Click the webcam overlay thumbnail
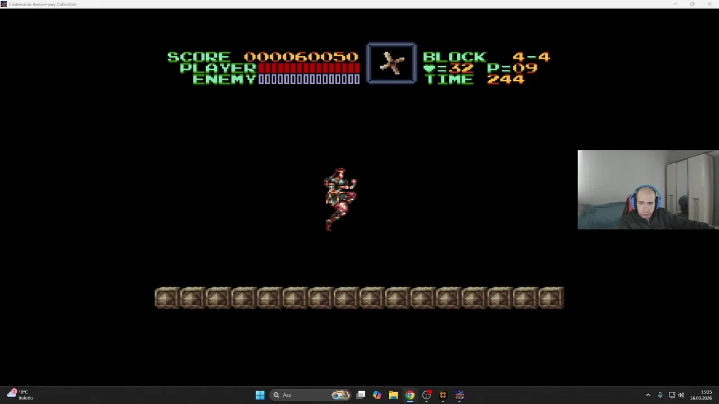This screenshot has width=719, height=404. click(x=648, y=190)
